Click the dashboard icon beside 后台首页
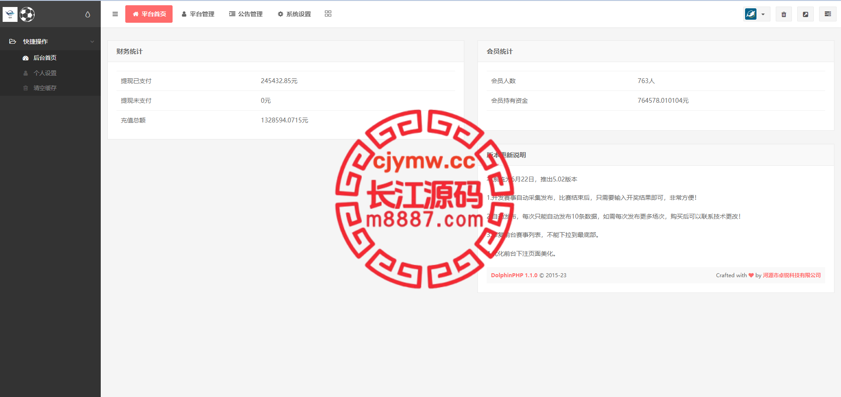The width and height of the screenshot is (841, 397). [25, 58]
